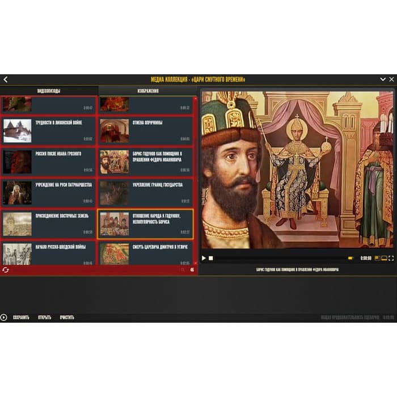Click the Очистить button

pos(67,317)
